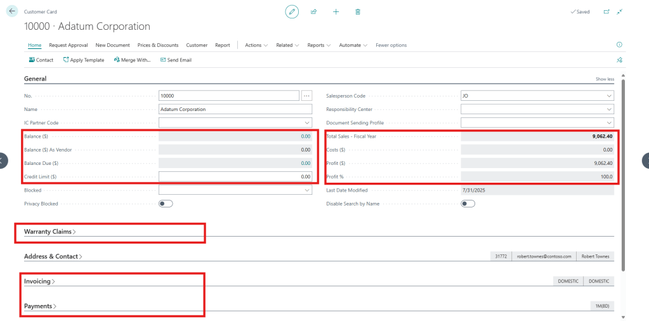Open page in new window icon
This screenshot has height=321, width=649.
tap(606, 11)
